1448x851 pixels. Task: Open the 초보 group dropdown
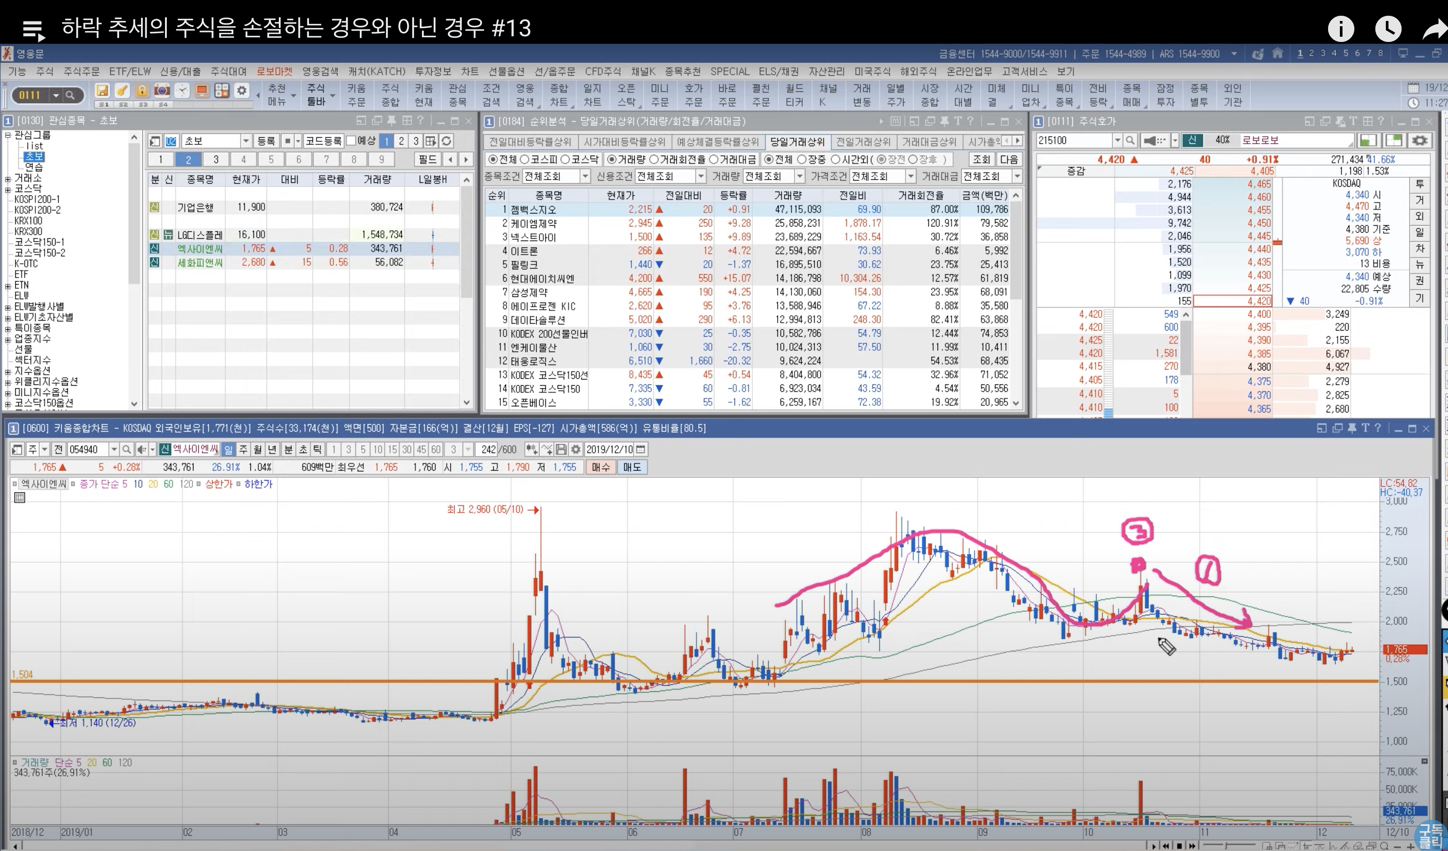pos(246,141)
